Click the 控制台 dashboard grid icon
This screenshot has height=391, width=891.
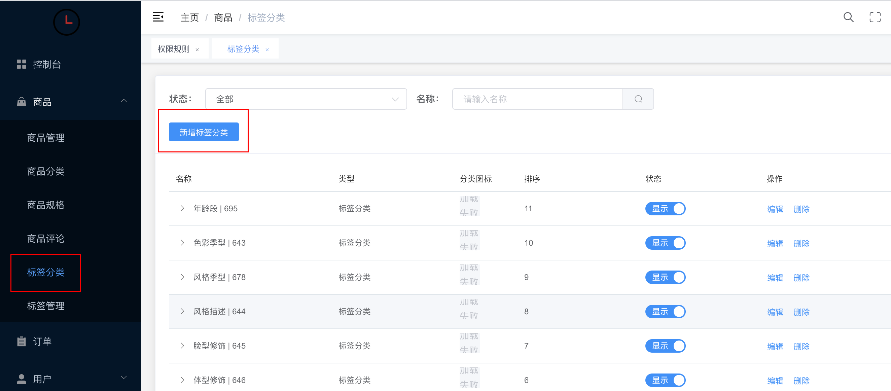22,64
